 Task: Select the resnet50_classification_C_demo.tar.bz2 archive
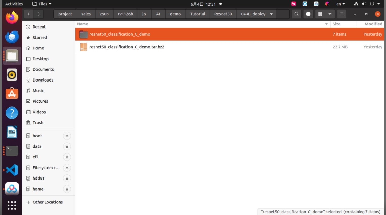pos(229,47)
